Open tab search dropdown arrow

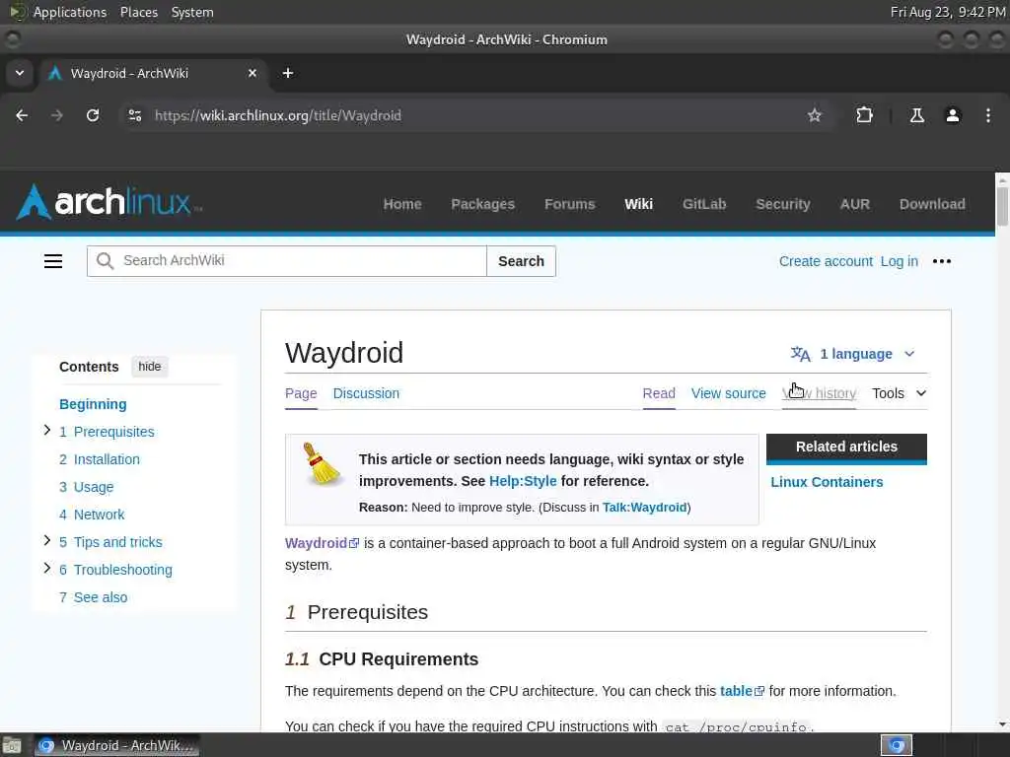pyautogui.click(x=20, y=73)
